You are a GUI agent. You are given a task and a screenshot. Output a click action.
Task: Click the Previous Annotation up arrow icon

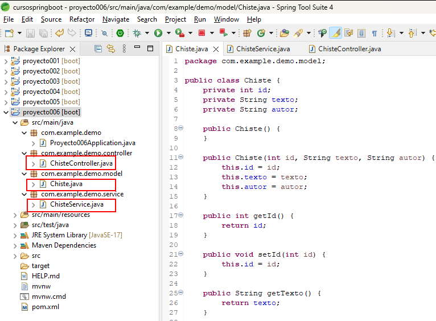tap(412, 33)
